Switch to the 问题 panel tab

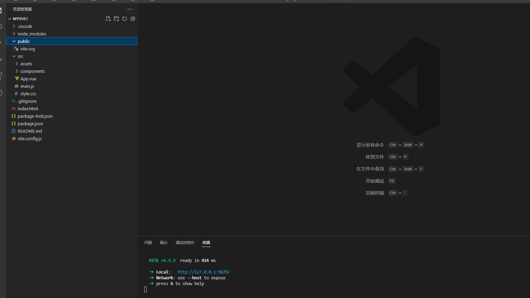pyautogui.click(x=148, y=243)
